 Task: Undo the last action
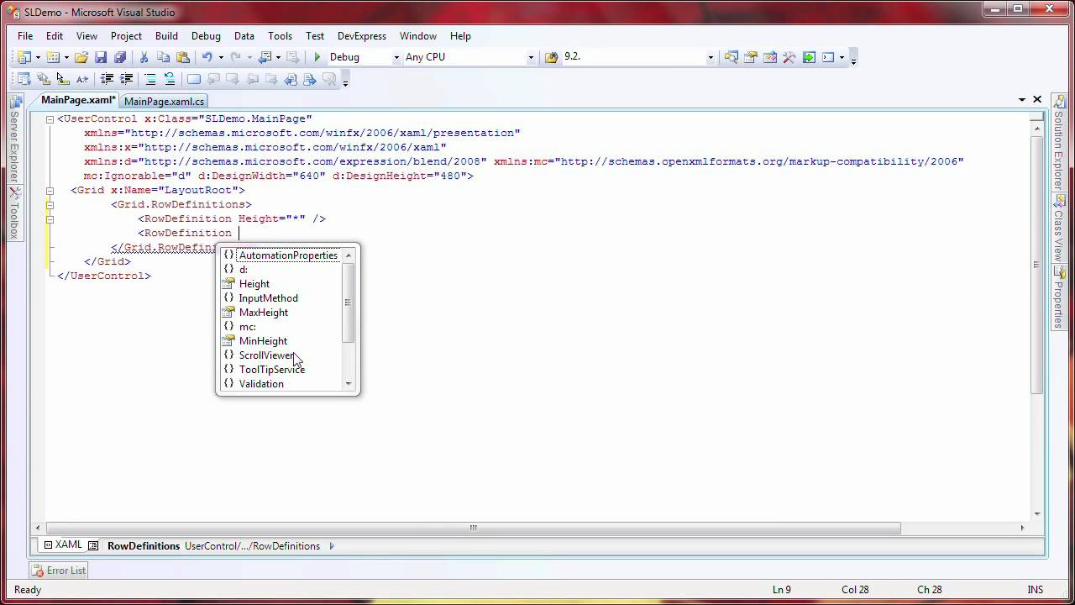pyautogui.click(x=207, y=57)
